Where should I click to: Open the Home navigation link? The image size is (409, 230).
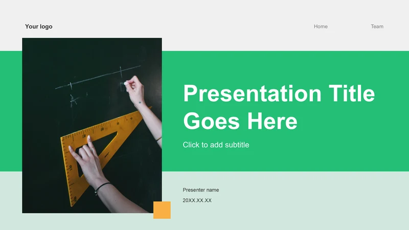point(321,27)
